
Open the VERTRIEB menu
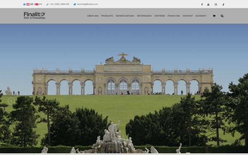pyautogui.click(x=160, y=16)
